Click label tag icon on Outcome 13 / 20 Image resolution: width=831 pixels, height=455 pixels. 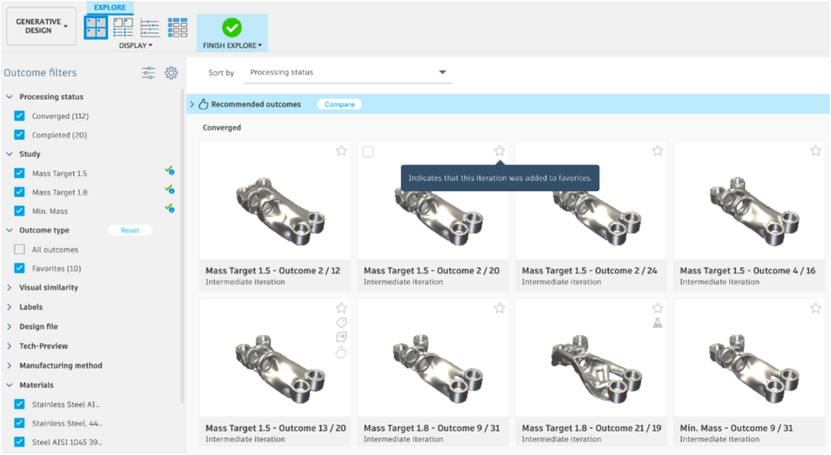click(x=341, y=323)
